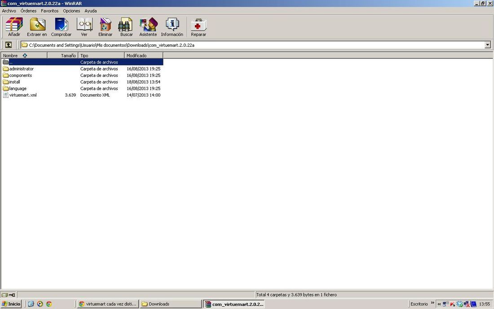Click the Ver glasses icon
This screenshot has height=309, width=494.
pos(84,27)
